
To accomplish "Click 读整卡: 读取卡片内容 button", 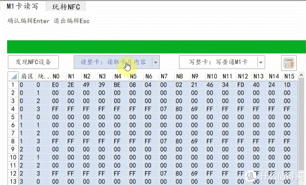I will [113, 62].
